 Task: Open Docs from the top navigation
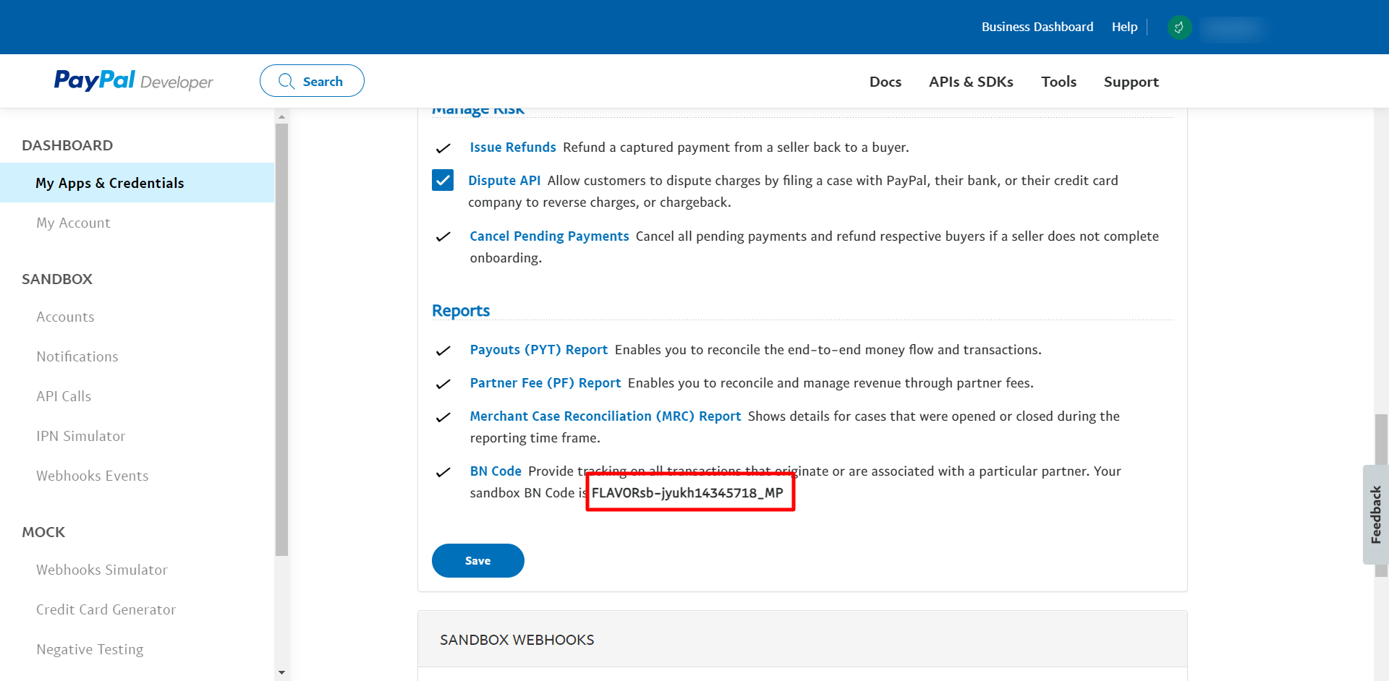(885, 82)
